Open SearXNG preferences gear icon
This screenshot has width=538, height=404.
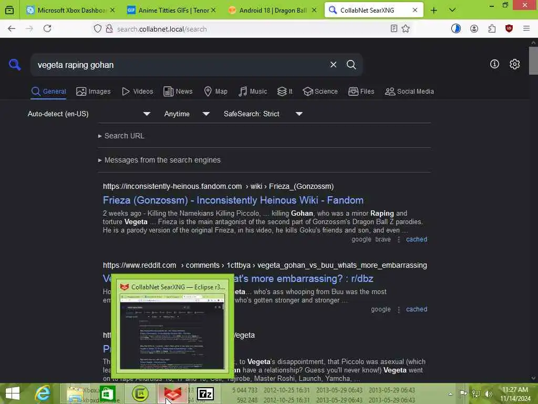click(514, 64)
